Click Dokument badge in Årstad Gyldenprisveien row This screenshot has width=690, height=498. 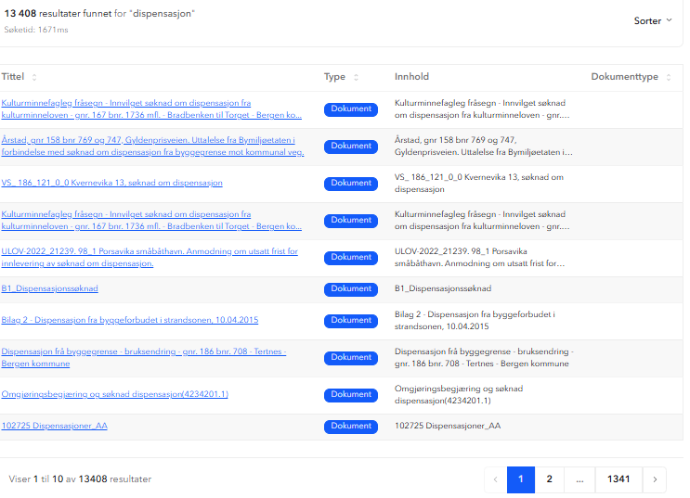(x=351, y=147)
